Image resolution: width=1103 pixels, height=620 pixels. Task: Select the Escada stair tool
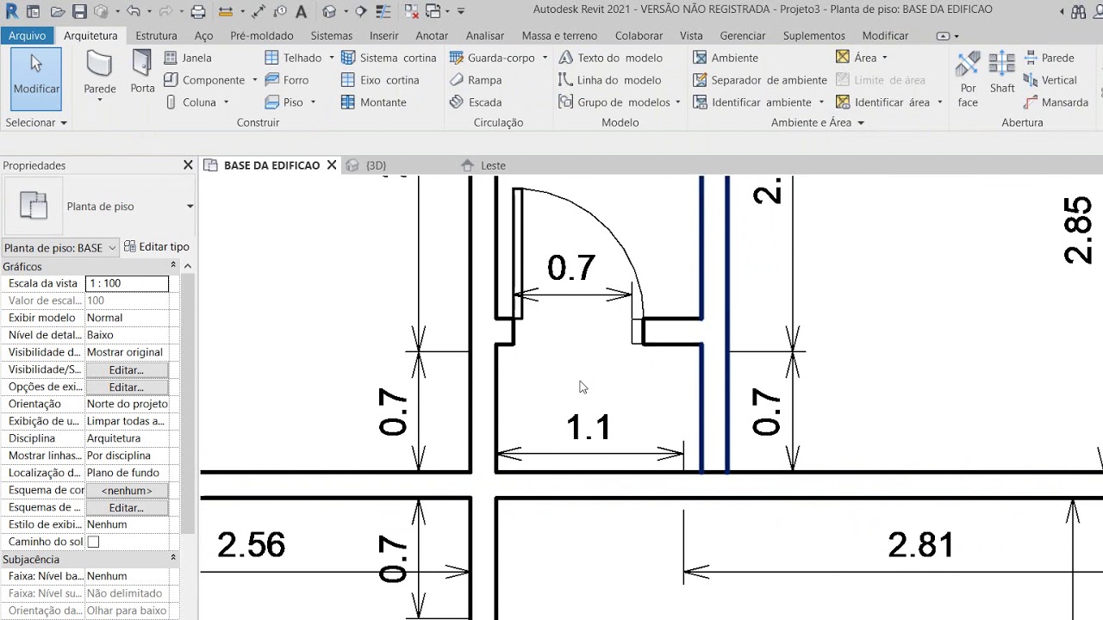476,102
